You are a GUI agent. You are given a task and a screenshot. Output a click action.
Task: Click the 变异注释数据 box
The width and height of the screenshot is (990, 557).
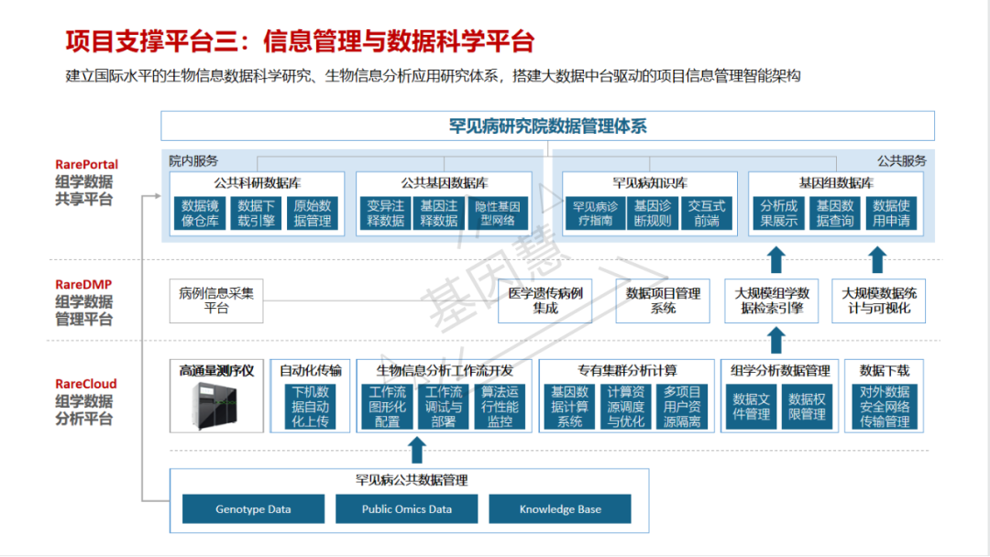click(385, 213)
